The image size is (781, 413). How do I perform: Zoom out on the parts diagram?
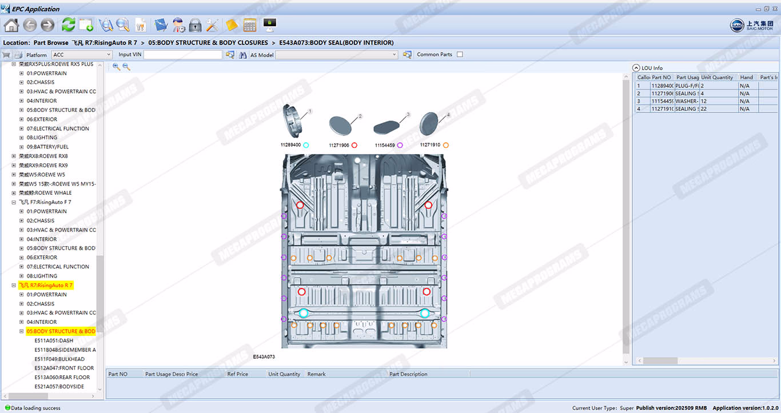[x=126, y=67]
